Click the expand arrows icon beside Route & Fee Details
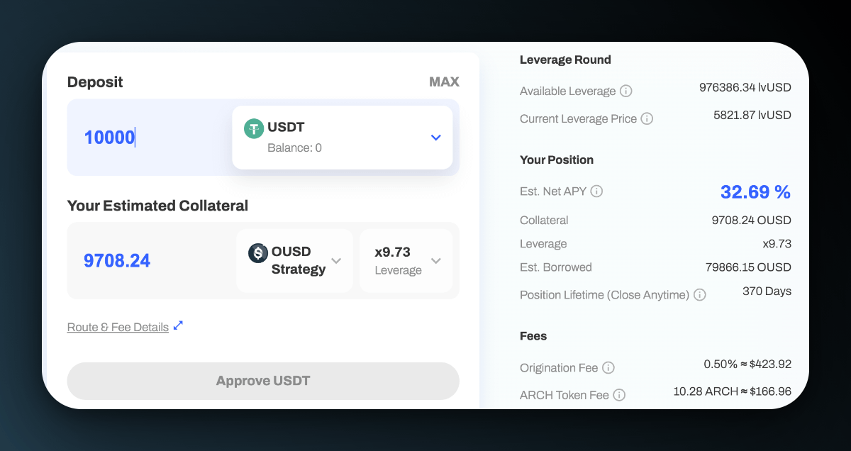This screenshot has width=851, height=451. click(x=178, y=326)
